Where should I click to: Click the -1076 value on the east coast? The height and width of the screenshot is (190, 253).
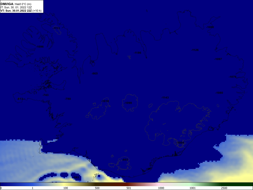tap(233, 77)
